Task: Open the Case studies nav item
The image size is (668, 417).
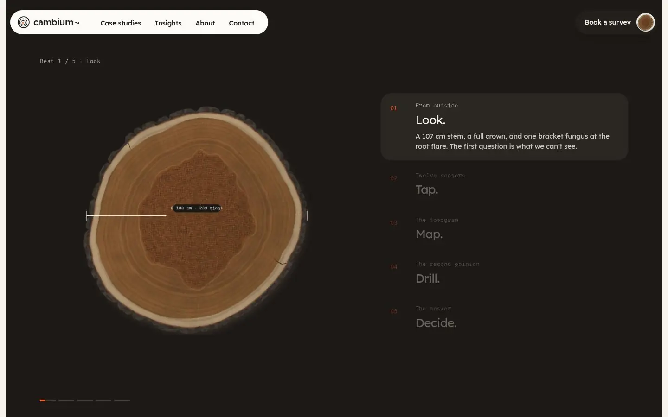Action: click(x=121, y=23)
